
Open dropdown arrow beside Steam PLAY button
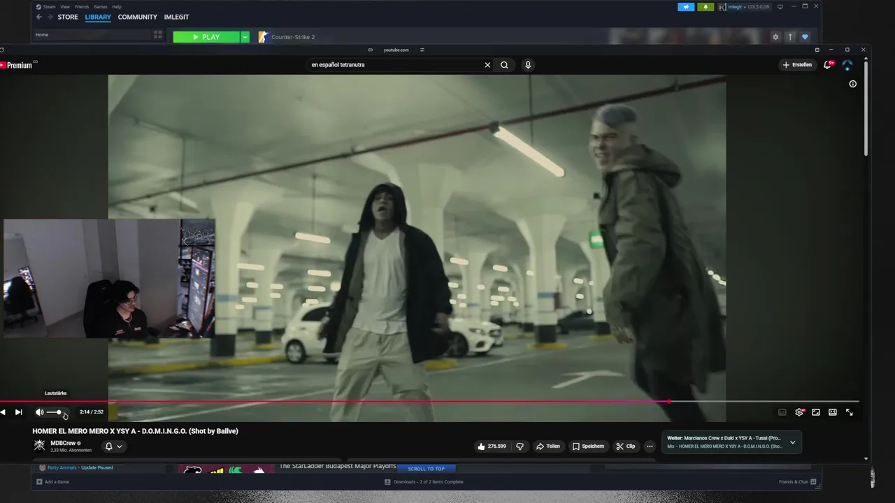click(245, 37)
